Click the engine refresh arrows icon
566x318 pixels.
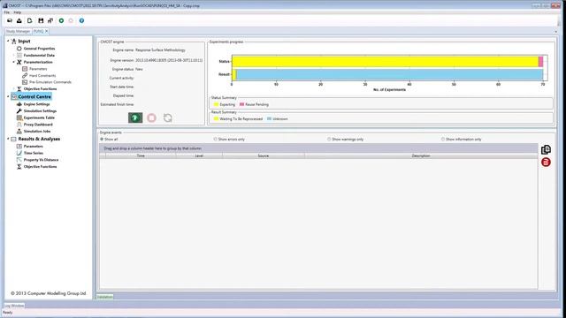click(x=168, y=117)
